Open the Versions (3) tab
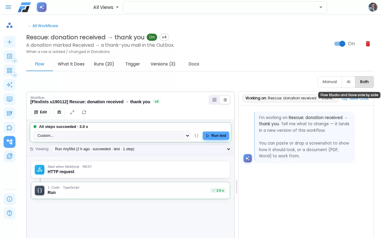This screenshot has width=381, height=238. point(163,64)
